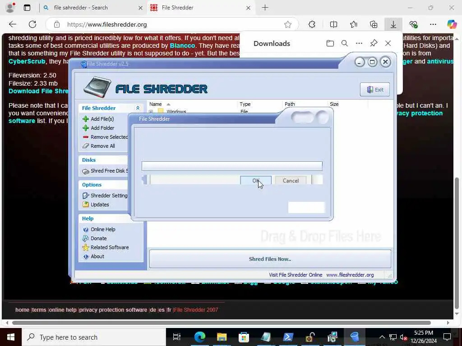Viewport: 462px width, 346px height.
Task: Click the Add File(s) green plus icon
Action: click(x=86, y=119)
